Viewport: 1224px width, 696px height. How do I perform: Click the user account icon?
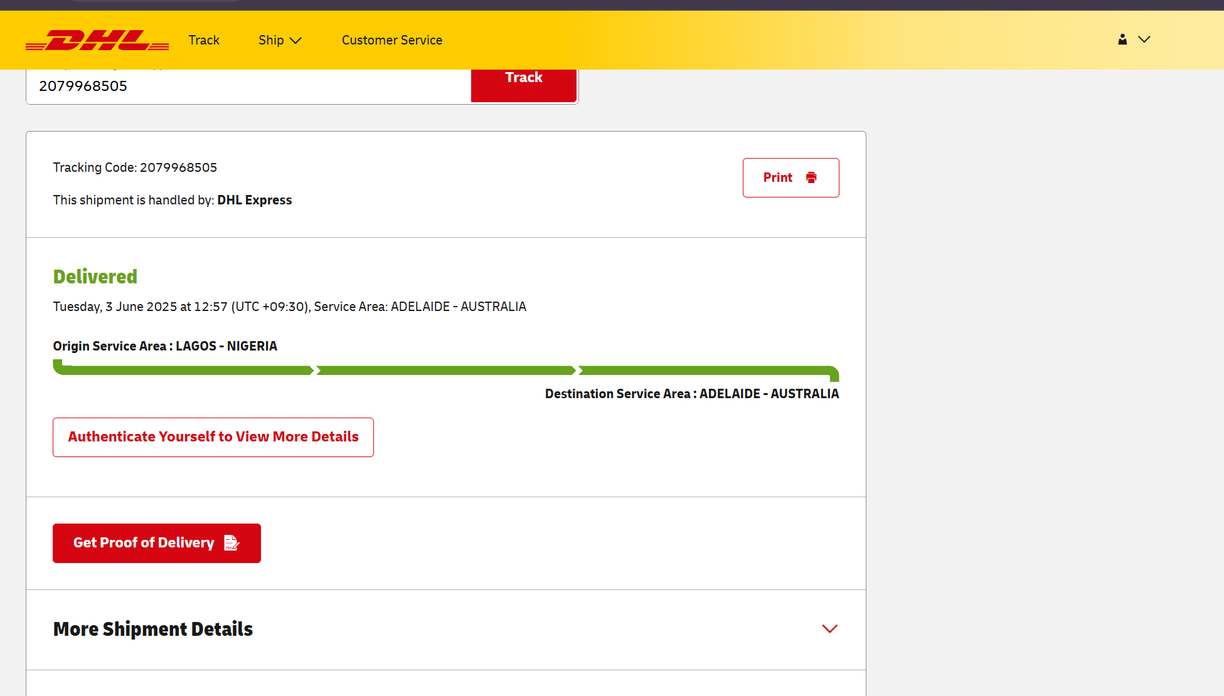1122,40
